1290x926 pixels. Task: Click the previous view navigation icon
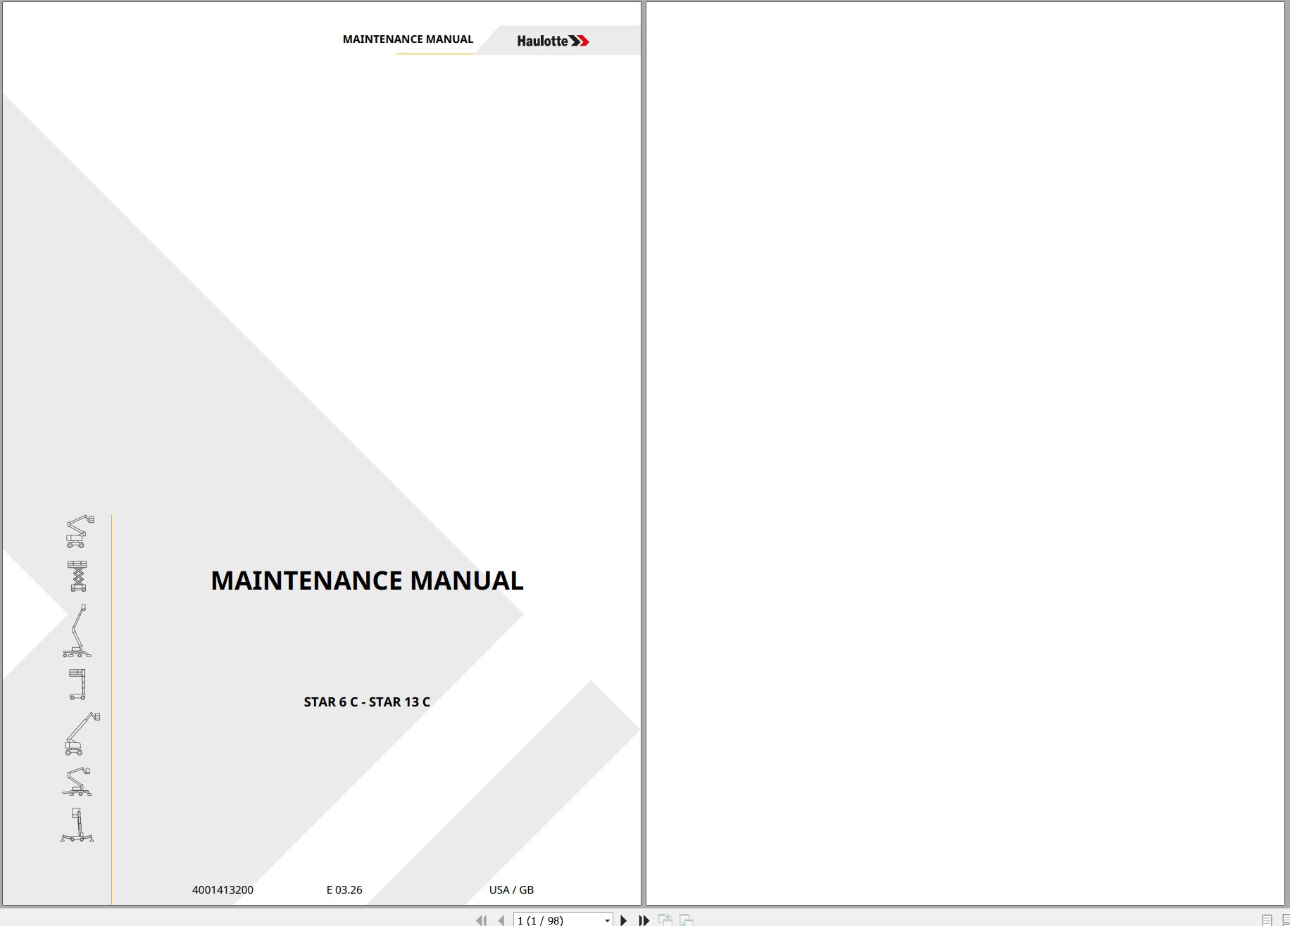665,920
